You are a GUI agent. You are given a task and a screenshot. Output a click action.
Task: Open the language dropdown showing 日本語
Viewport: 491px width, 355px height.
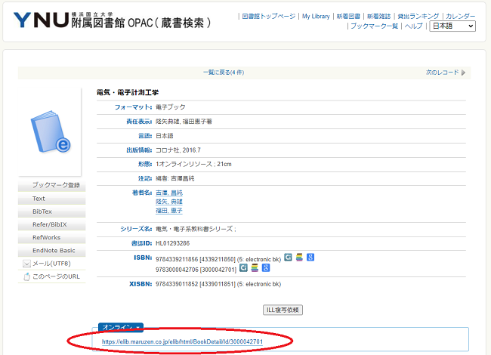pos(452,26)
